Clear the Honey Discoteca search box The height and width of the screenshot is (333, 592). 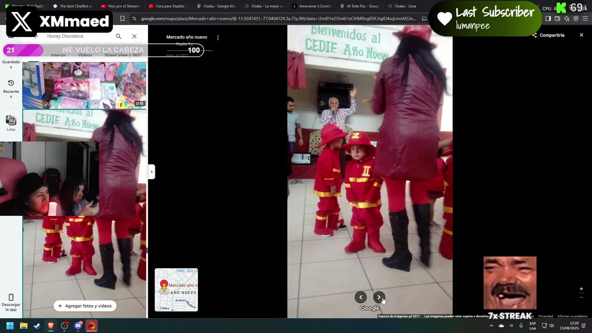134,36
